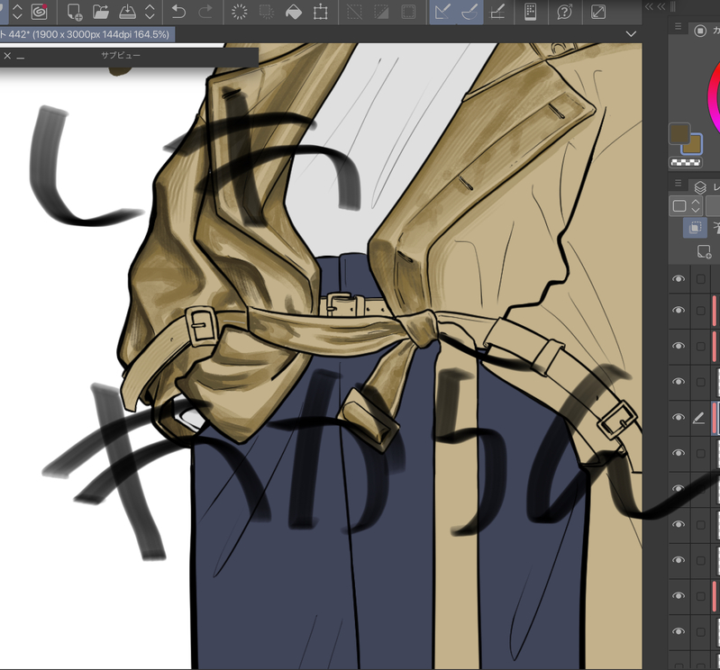Click the Invert Selection icon
The image size is (720, 670).
pyautogui.click(x=381, y=12)
